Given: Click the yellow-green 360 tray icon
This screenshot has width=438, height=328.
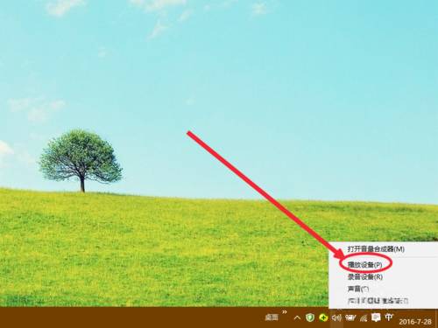Looking at the screenshot, I should [x=323, y=318].
